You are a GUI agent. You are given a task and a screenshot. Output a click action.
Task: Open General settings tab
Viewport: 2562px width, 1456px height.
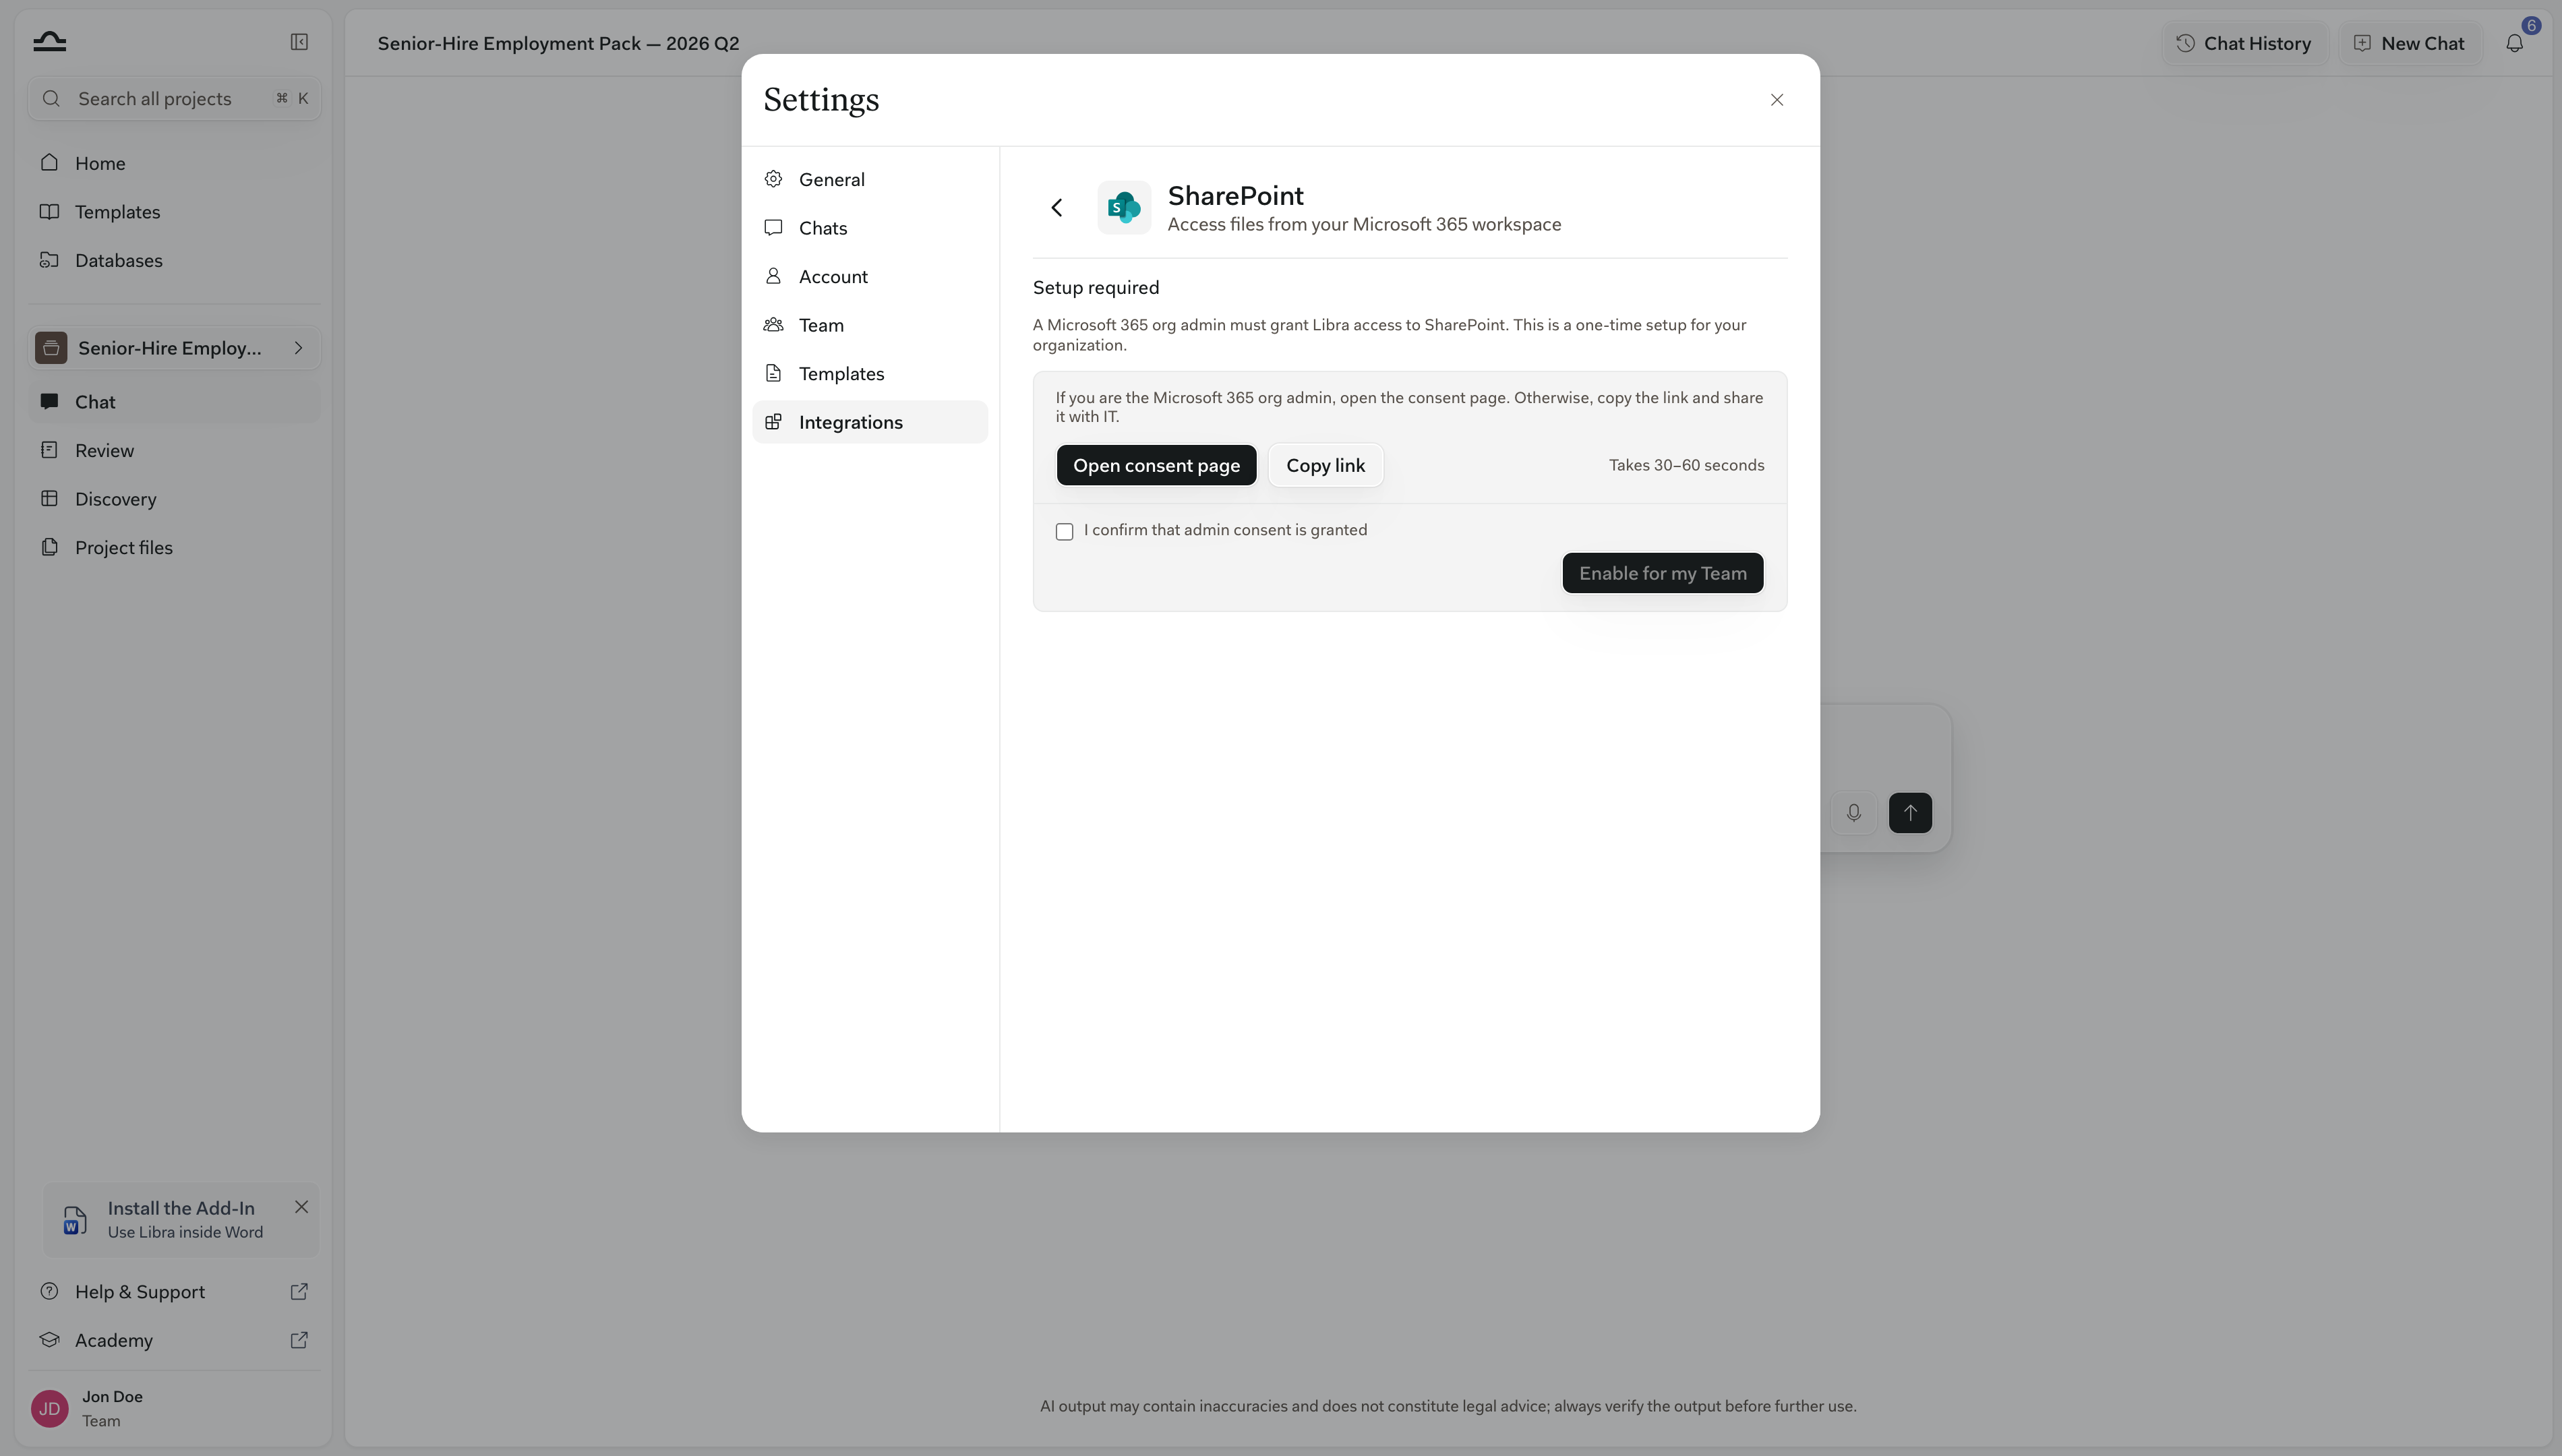(870, 179)
